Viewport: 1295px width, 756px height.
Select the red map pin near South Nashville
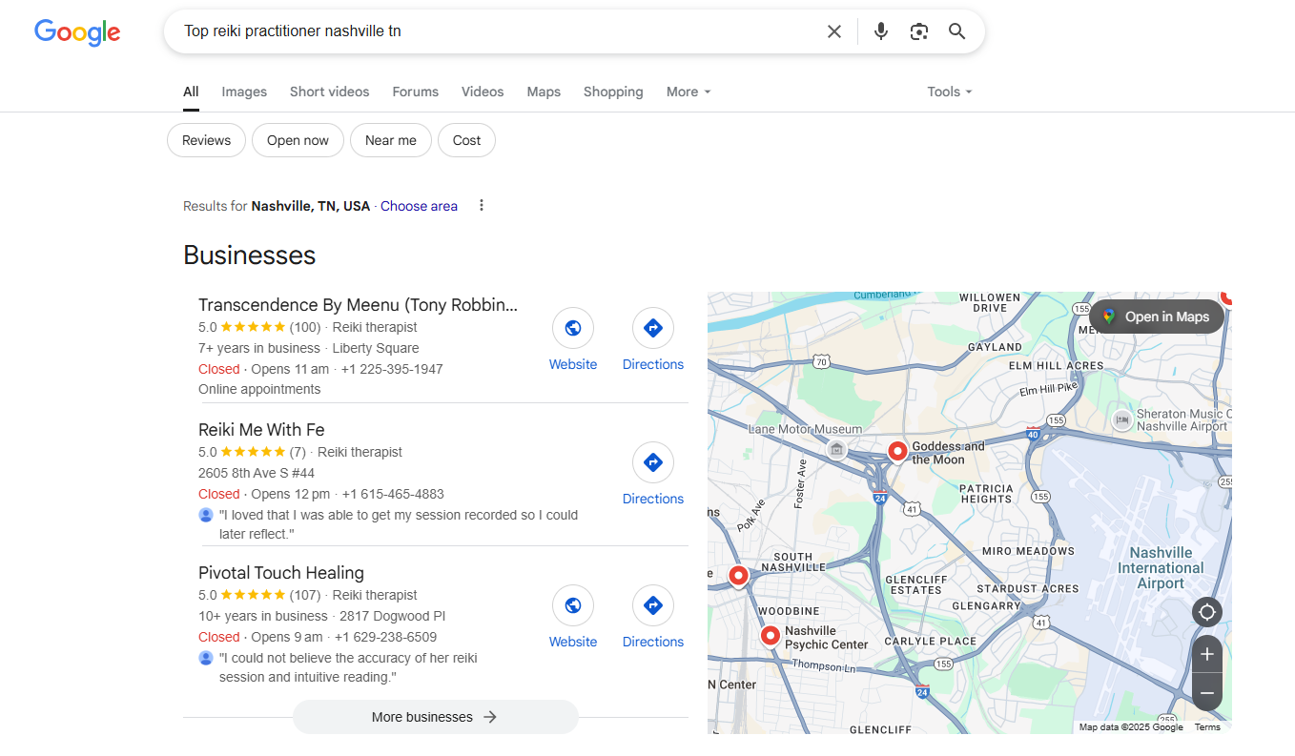738,576
